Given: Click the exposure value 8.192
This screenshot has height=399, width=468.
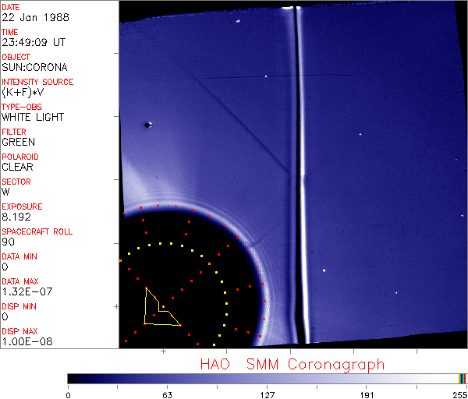Looking at the screenshot, I should 17,217.
